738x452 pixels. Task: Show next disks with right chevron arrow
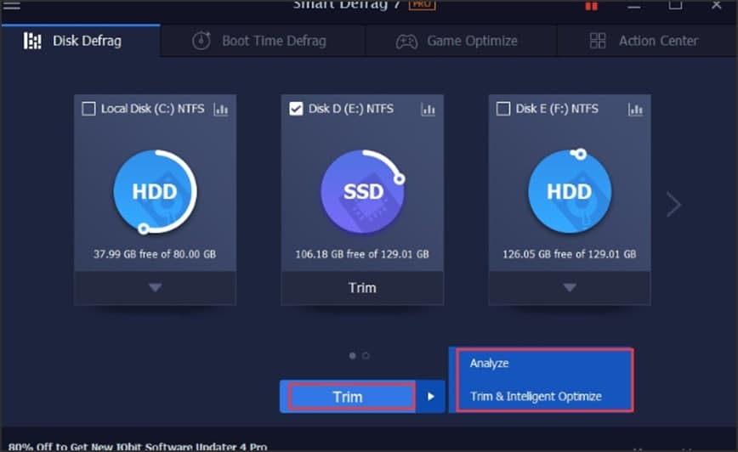tap(673, 204)
